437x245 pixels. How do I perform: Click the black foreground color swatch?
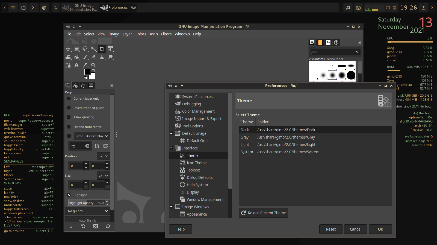pyautogui.click(x=87, y=72)
